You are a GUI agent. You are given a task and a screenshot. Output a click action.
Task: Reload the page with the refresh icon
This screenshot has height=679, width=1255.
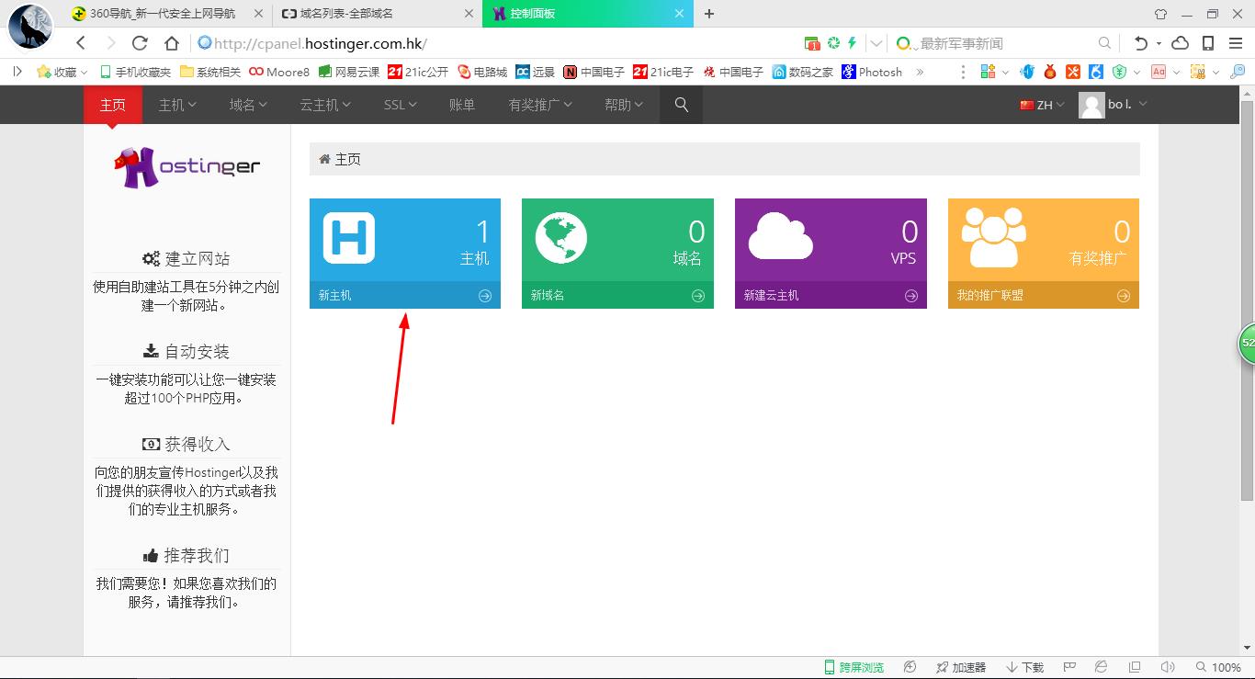click(140, 43)
